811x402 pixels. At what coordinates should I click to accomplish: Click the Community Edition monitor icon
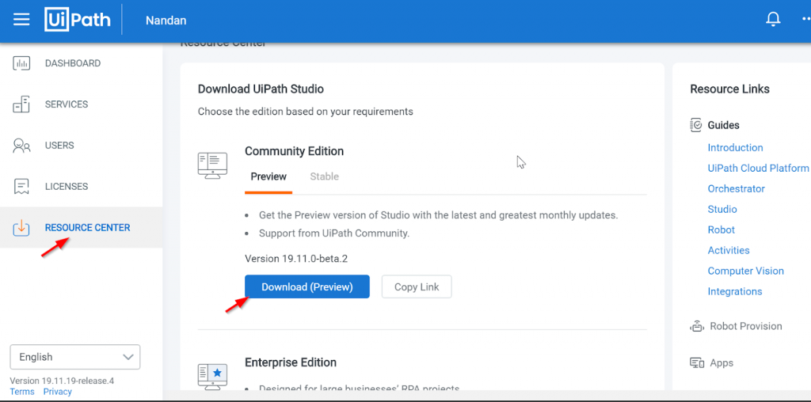212,165
